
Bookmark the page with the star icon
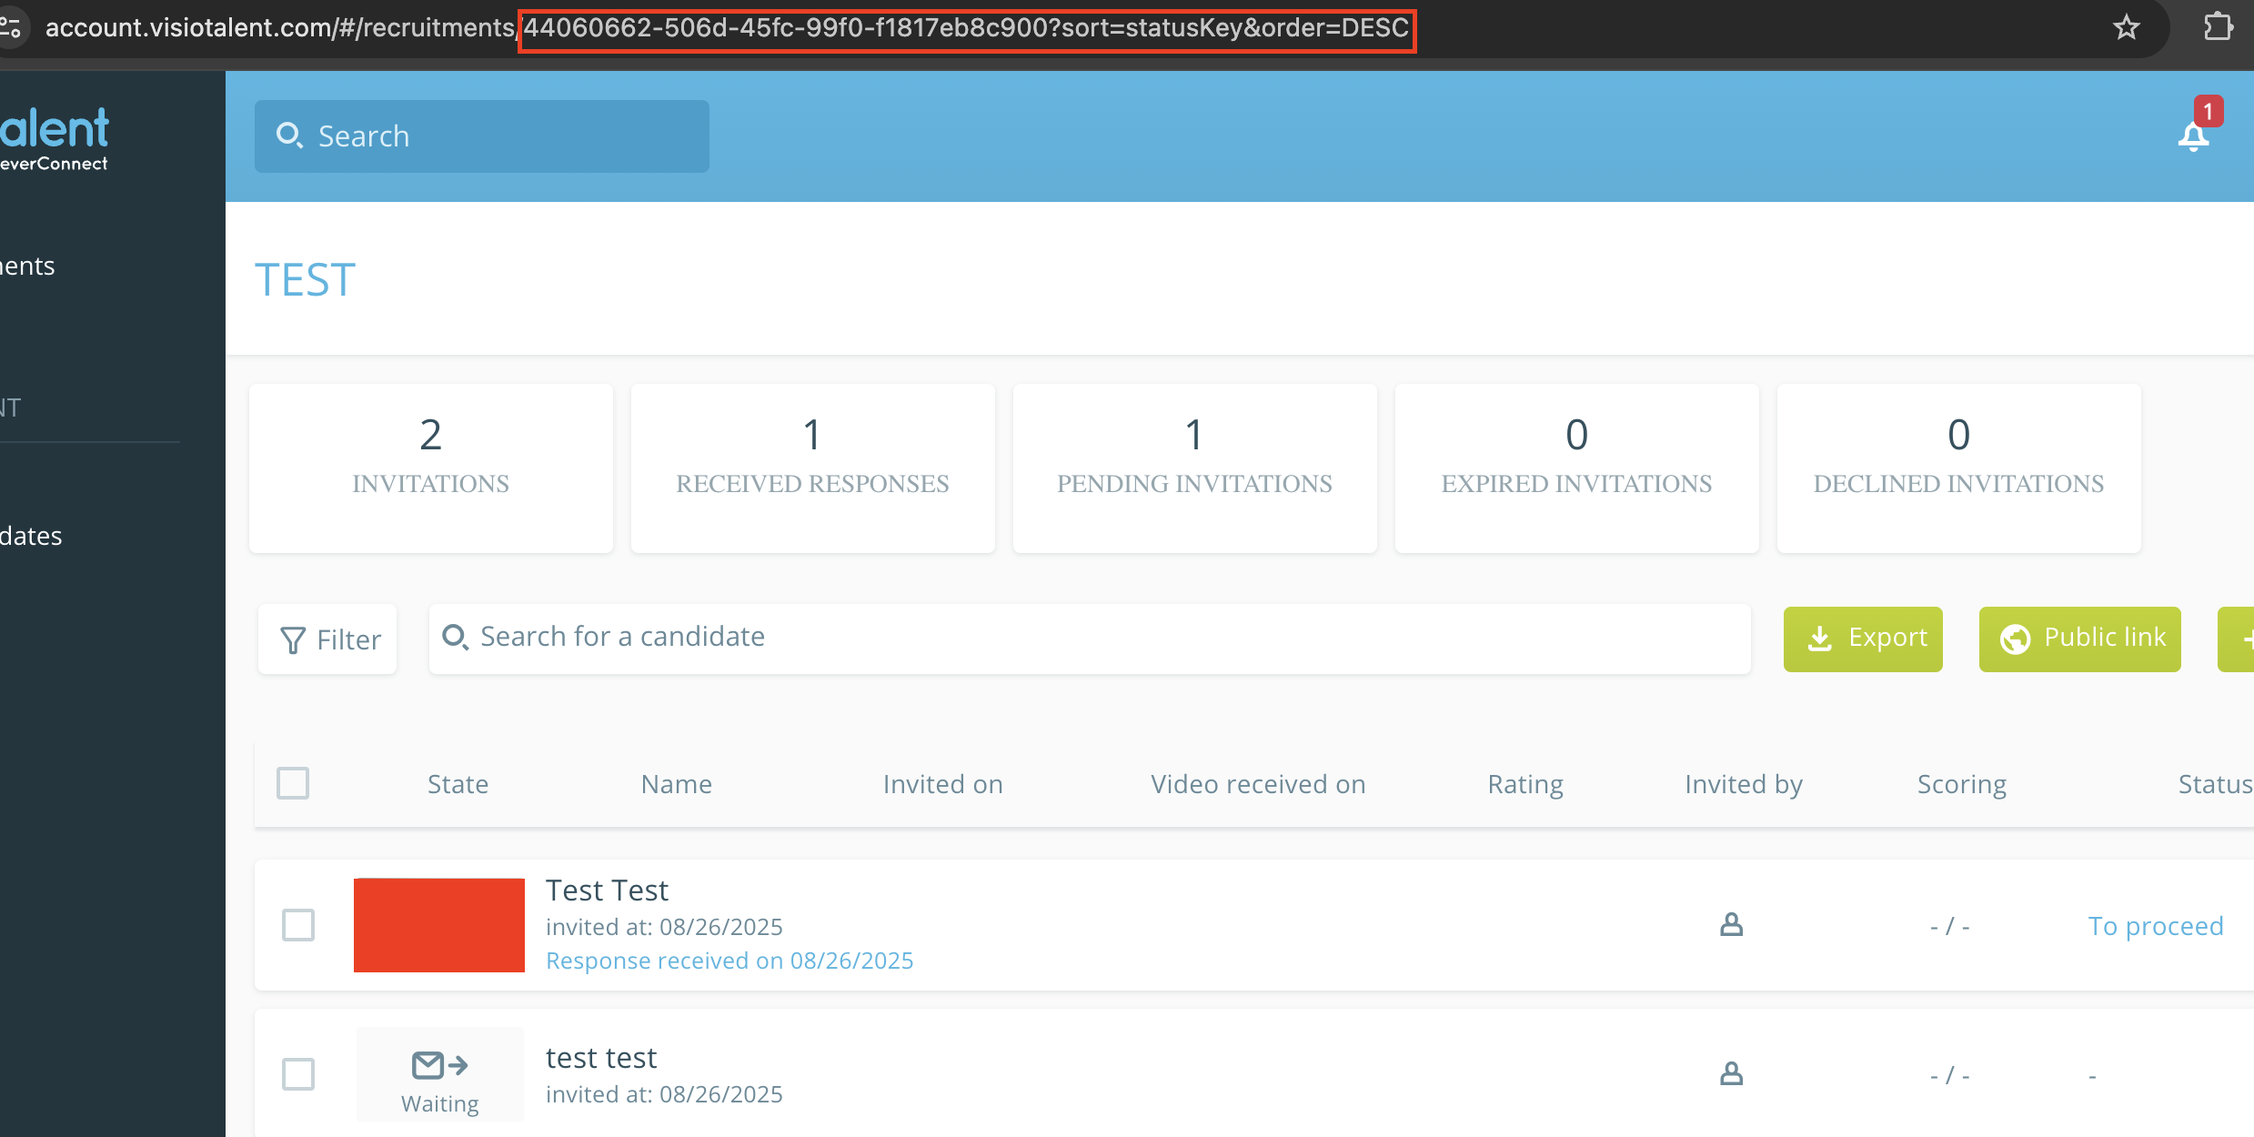[x=2126, y=27]
